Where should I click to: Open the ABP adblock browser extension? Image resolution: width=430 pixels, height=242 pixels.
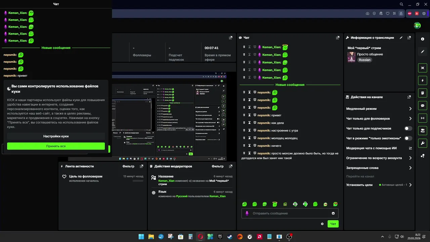pos(410,13)
